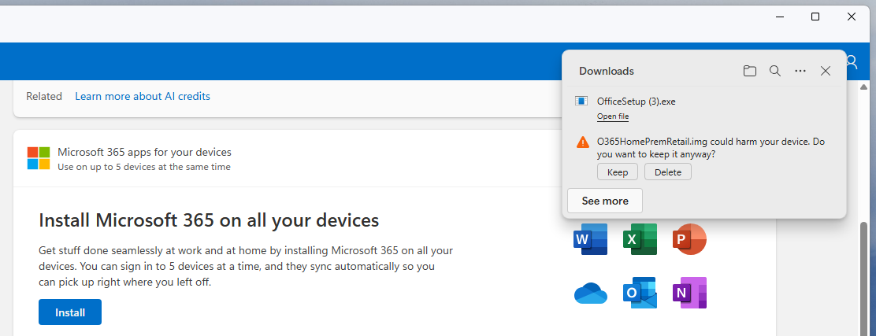Click the orange warning triangle icon
This screenshot has width=876, height=336.
pyautogui.click(x=583, y=142)
